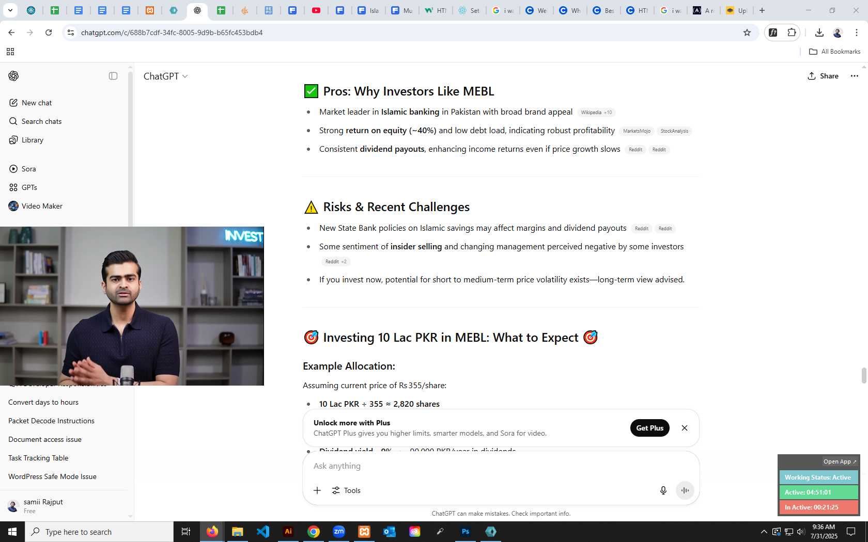Click the page vertical scrollbar thumb
868x542 pixels.
pos(863,375)
